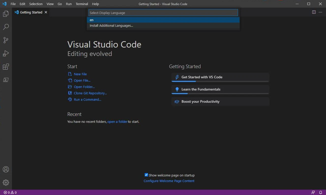The image size is (326, 195).
Task: Click the Run a Command icon
Action: 70,99
